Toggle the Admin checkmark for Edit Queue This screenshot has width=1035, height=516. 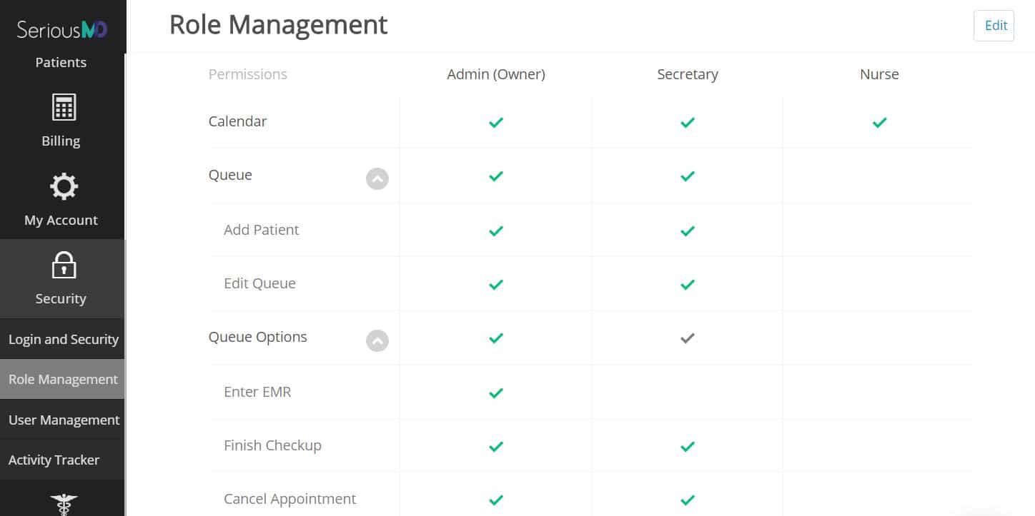(x=496, y=284)
